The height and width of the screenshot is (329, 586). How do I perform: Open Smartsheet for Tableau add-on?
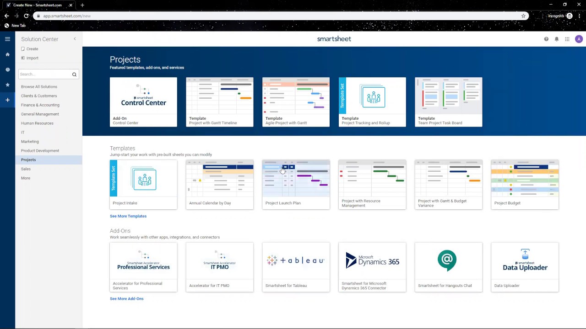(296, 267)
